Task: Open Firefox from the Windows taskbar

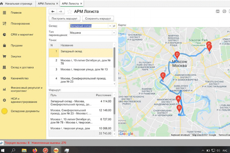Action: click(x=34, y=149)
